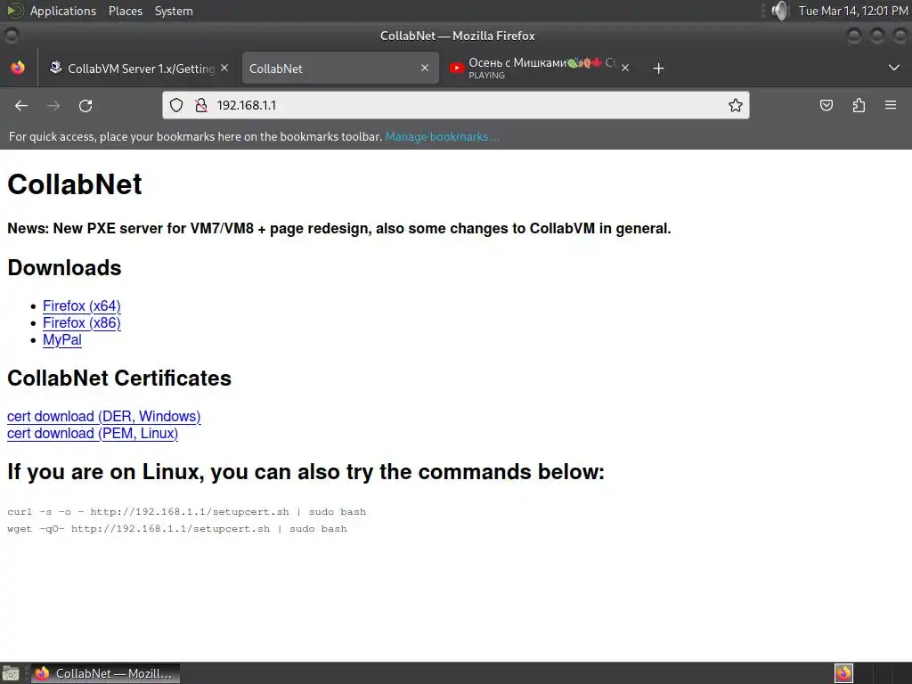Screen dimensions: 912x684
Task: Click cert download (DER, Windows) link
Action: click(x=103, y=417)
